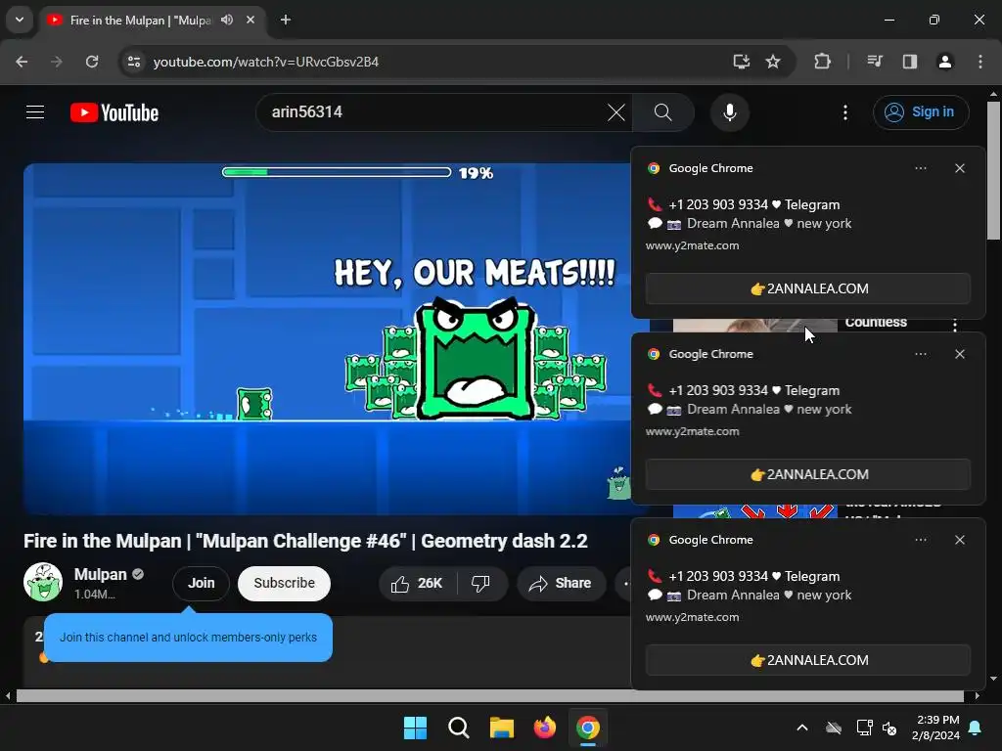
Task: Clear the search text with the X
Action: (616, 113)
